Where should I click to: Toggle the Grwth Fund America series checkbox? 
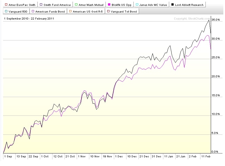tap(41, 4)
